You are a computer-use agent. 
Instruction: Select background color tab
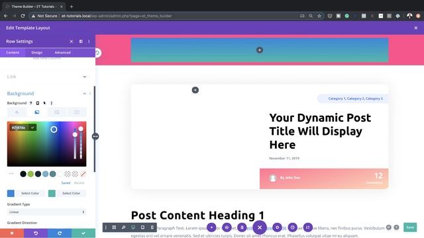[17, 112]
